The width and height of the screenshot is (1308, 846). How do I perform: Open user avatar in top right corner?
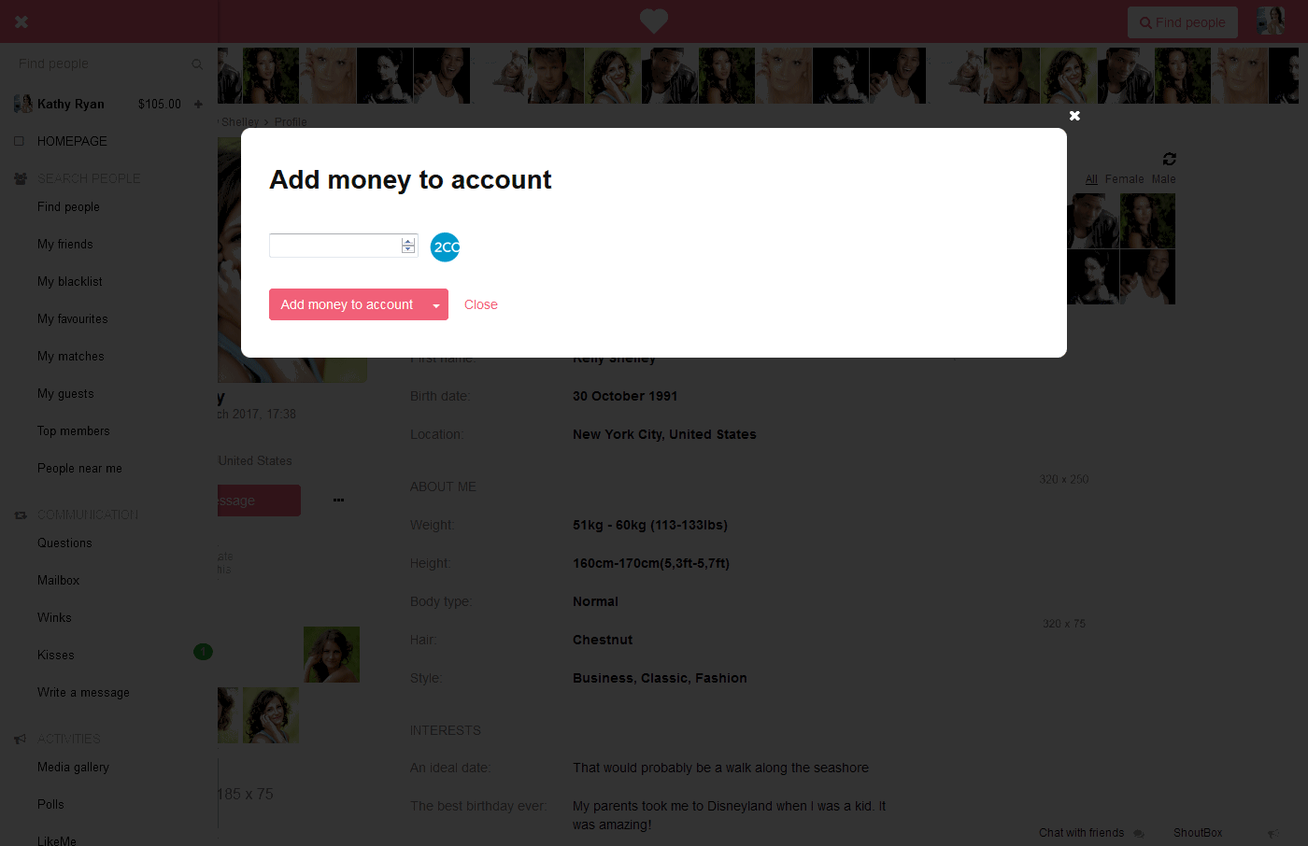click(1271, 21)
